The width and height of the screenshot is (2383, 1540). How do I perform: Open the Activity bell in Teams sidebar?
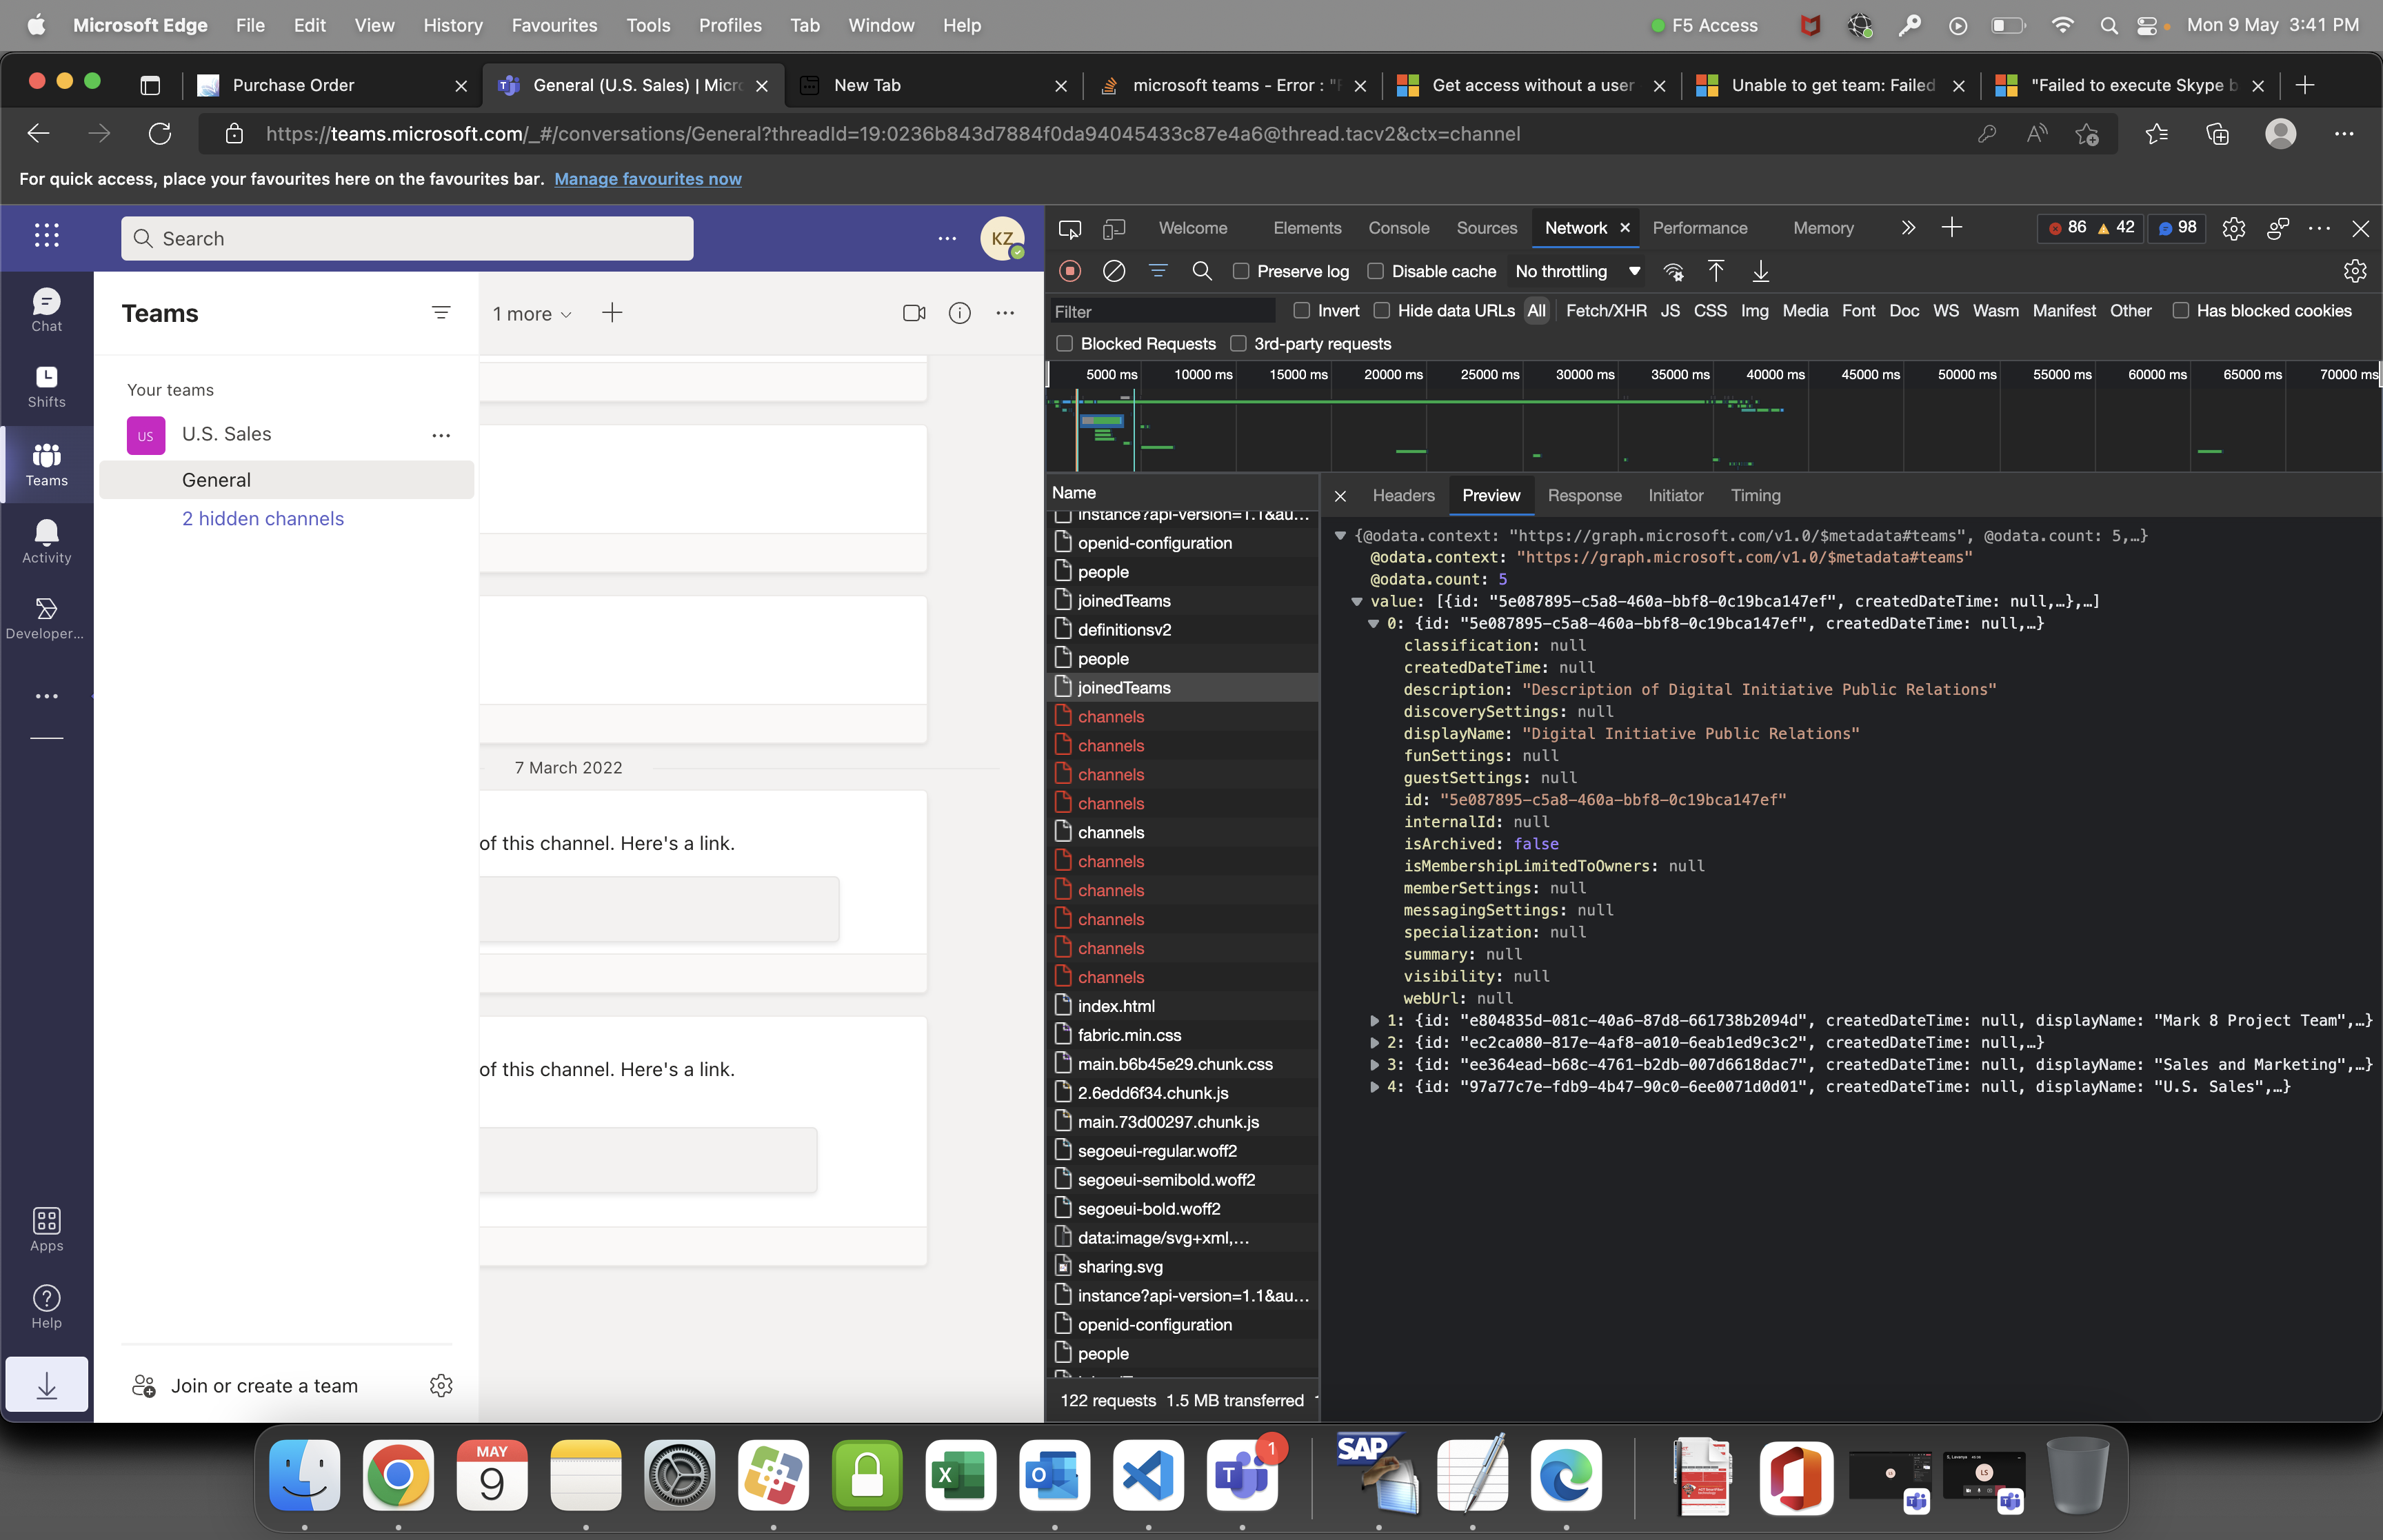point(46,541)
